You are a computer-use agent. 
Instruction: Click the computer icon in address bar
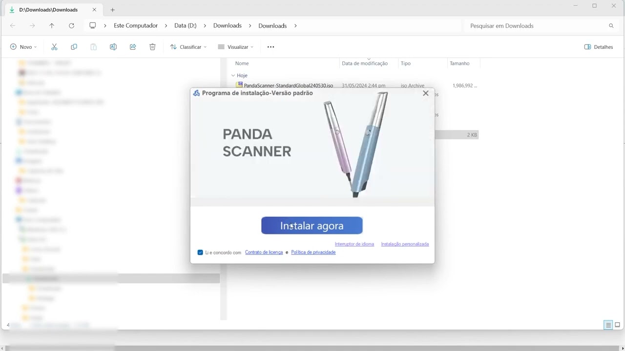click(x=92, y=26)
